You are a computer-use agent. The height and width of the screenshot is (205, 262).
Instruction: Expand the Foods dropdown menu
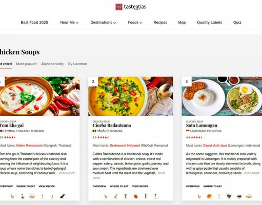point(135,23)
